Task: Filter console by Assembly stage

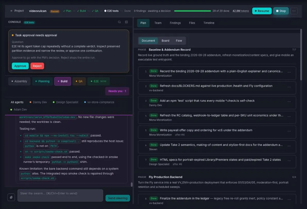Action: coord(19,81)
